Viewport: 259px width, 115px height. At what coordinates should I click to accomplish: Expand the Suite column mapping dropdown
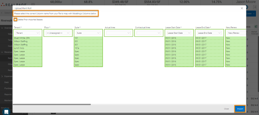(x=88, y=33)
